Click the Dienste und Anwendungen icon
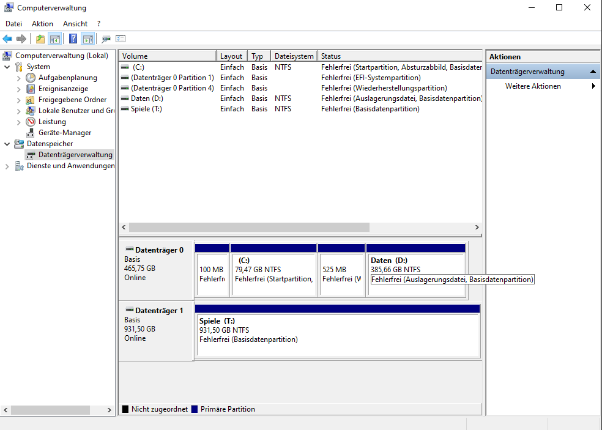The width and height of the screenshot is (602, 430). [19, 166]
